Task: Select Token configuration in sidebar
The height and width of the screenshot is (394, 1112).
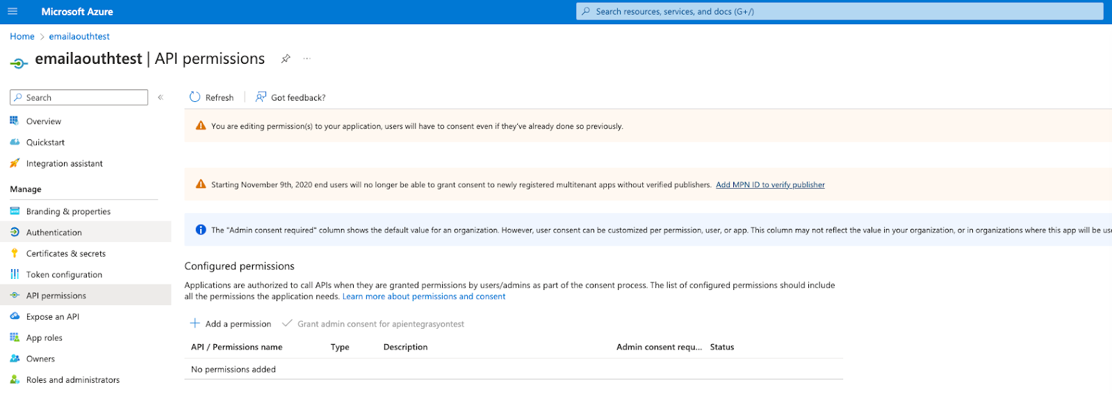Action: 64,274
